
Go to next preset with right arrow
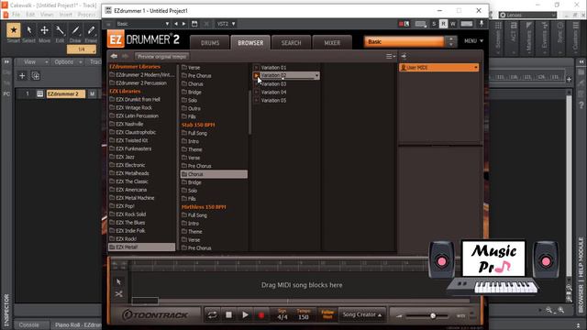tap(183, 24)
